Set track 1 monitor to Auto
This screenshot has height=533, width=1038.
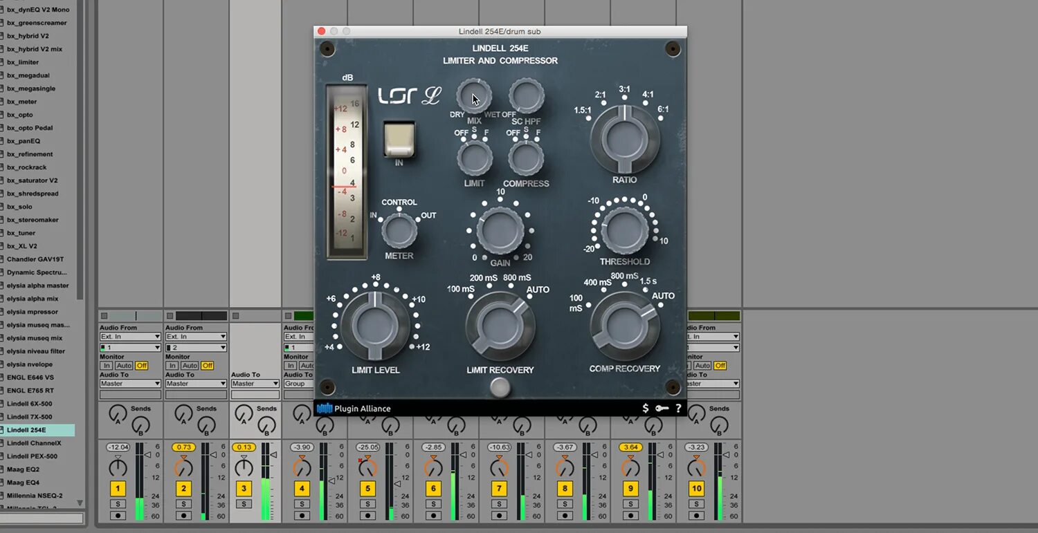coord(123,366)
